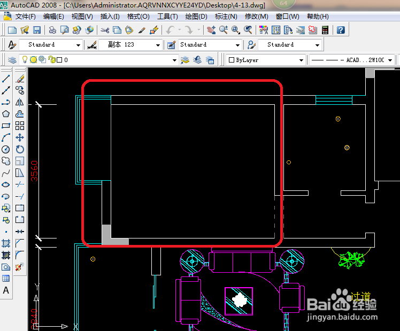Open the 标注(N) menu
400x331 pixels.
pyautogui.click(x=226, y=17)
